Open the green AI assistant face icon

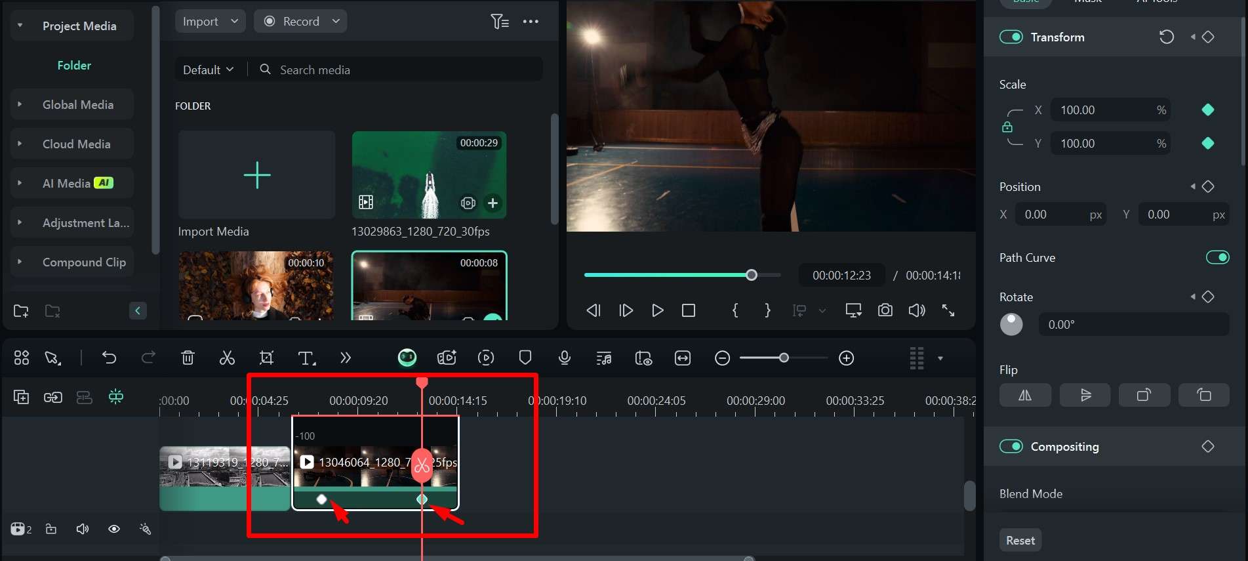[x=407, y=358]
